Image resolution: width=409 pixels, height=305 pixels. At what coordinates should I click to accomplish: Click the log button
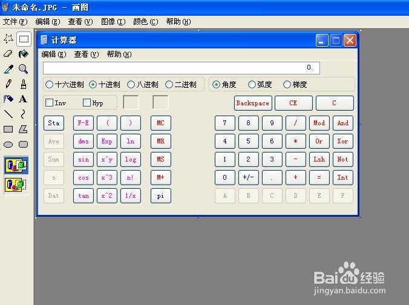point(131,159)
